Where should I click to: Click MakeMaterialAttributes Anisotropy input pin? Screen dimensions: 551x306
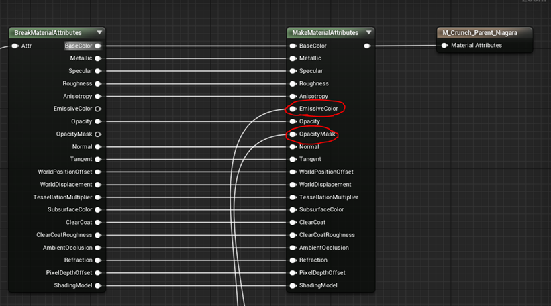click(x=293, y=96)
